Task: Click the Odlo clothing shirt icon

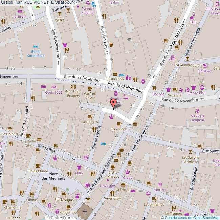Action: click(x=79, y=167)
